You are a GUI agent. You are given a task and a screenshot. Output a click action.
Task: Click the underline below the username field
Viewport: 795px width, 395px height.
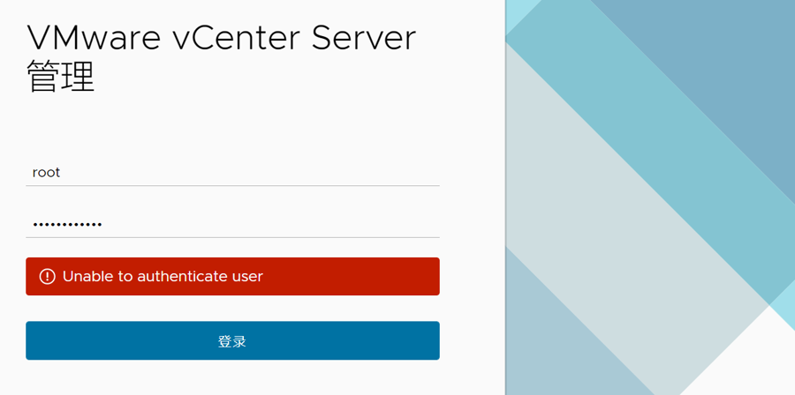coord(232,186)
